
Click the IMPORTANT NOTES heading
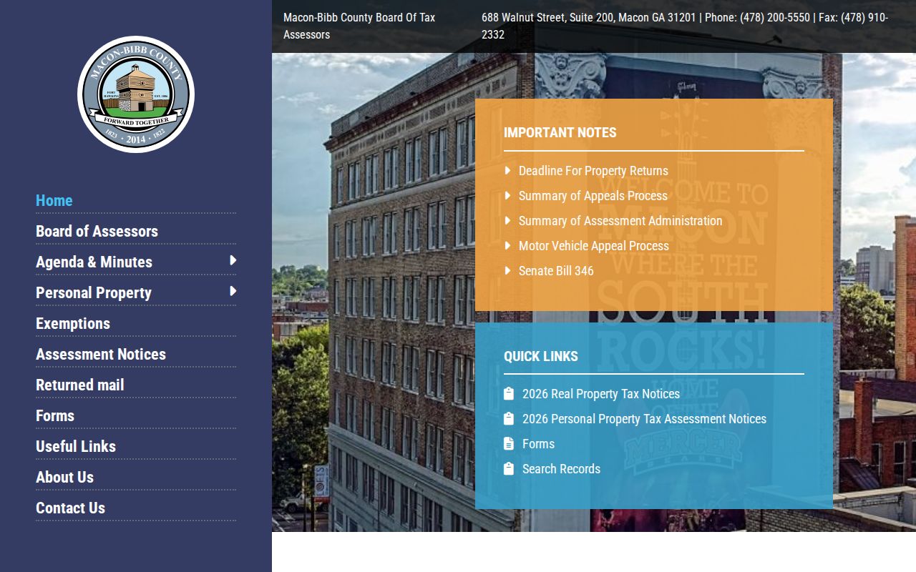coord(560,132)
